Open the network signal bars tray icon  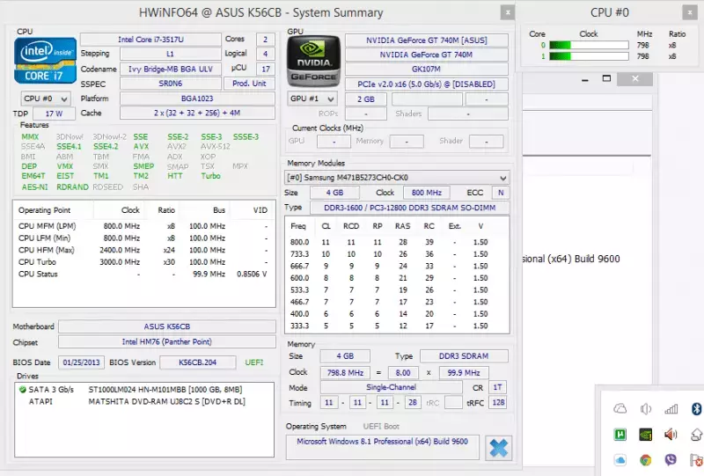671,408
